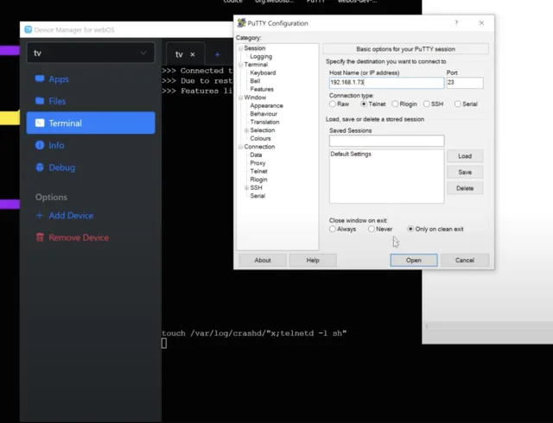This screenshot has height=423, width=553.
Task: Click Remove Device in Options
Action: 72,237
